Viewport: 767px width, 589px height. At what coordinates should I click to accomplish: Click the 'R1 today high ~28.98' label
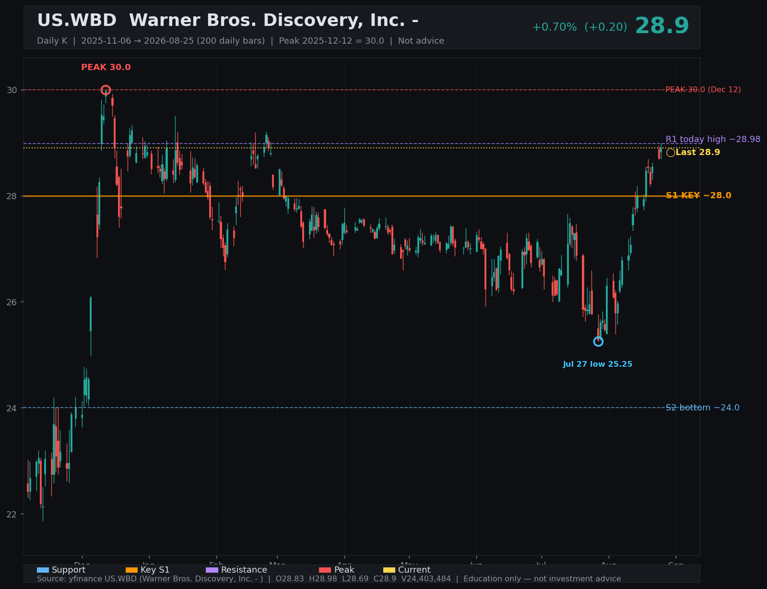(713, 139)
